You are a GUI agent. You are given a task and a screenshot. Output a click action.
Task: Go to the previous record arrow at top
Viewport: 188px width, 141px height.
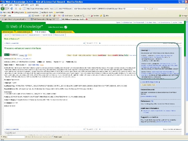(x=84, y=43)
